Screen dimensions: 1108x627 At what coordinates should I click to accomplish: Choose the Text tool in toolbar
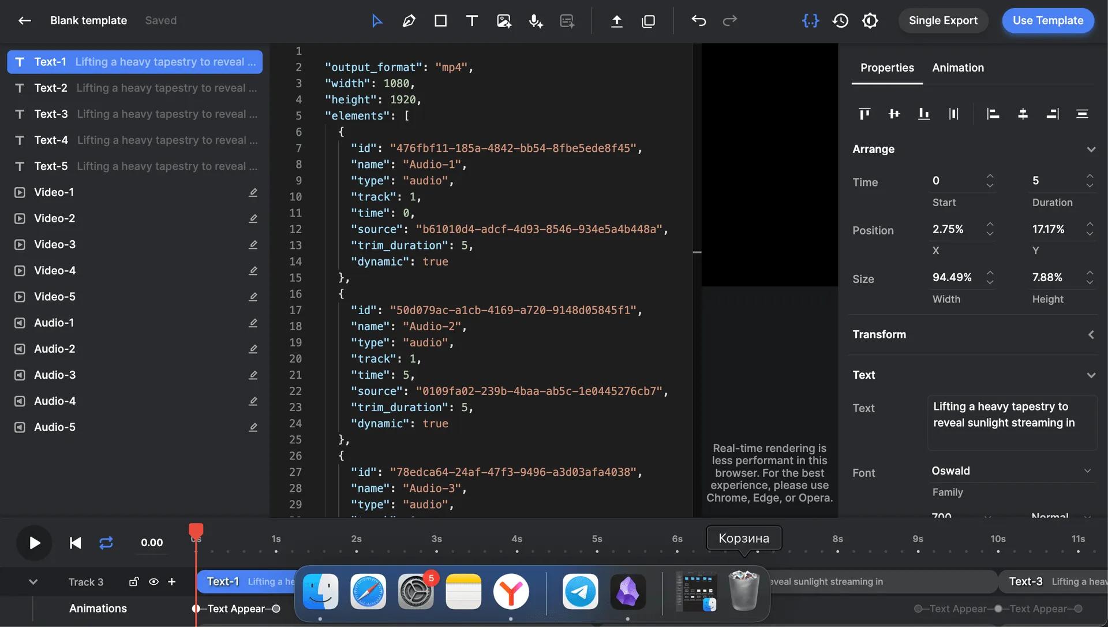(x=472, y=21)
